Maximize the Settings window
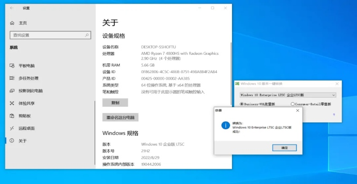The image size is (357, 184). pyautogui.click(x=213, y=8)
